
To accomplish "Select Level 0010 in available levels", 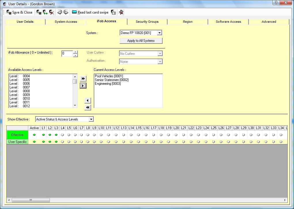I will tap(41, 99).
